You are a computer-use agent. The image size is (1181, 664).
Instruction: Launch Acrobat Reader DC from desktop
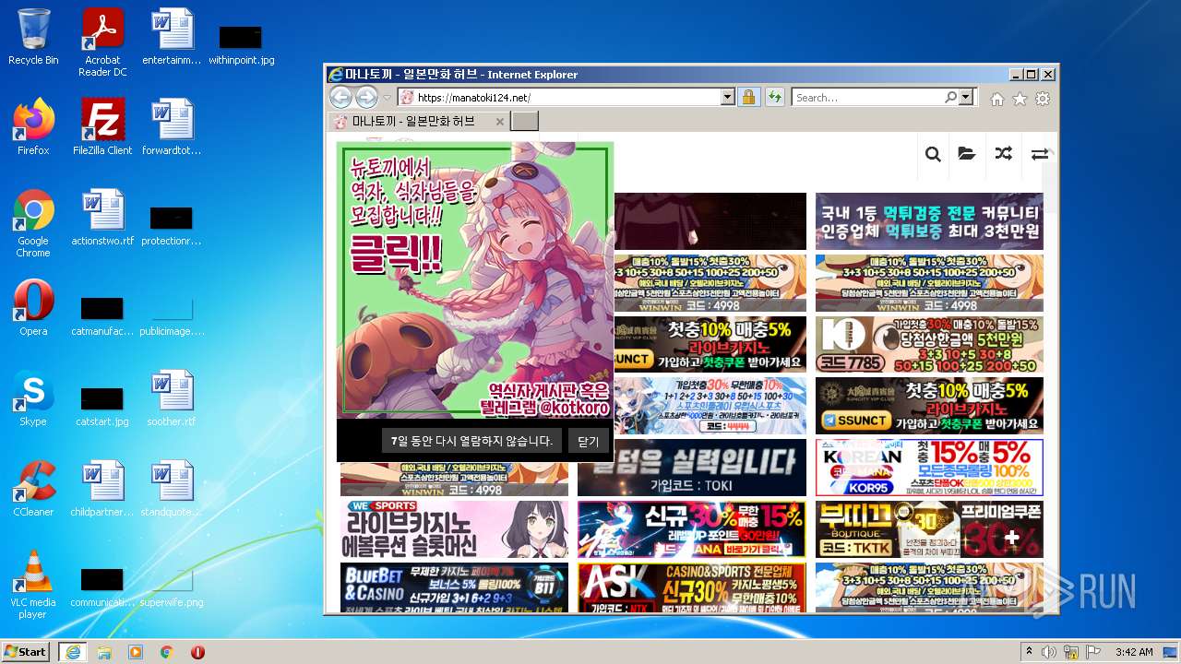pyautogui.click(x=102, y=42)
